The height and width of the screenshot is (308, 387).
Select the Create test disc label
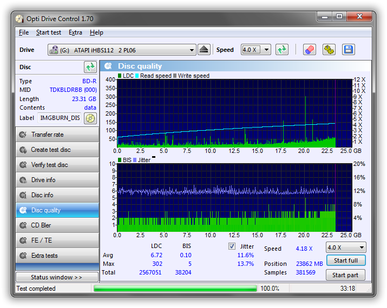50,150
